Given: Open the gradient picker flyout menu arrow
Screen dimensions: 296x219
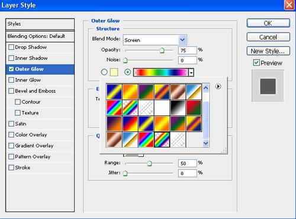Looking at the screenshot, I should [x=218, y=86].
